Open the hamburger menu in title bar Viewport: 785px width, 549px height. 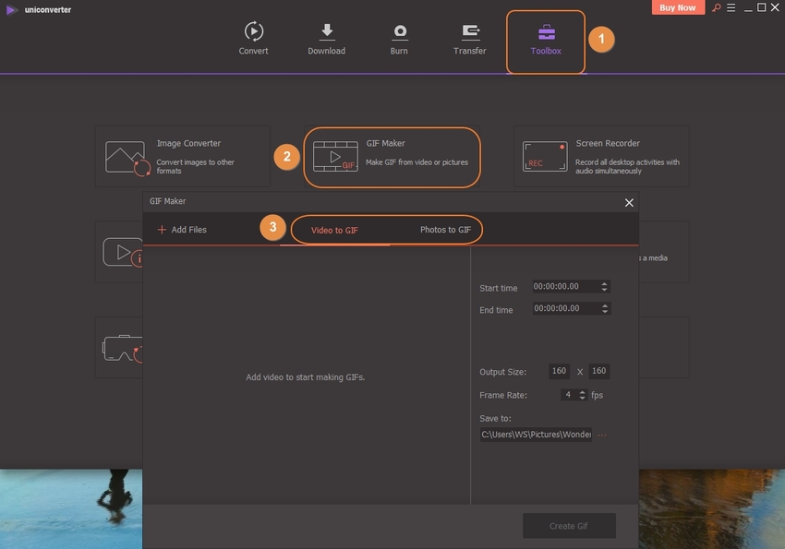731,8
